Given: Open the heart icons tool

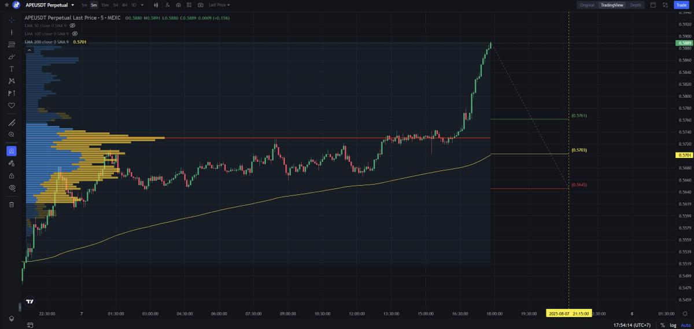Looking at the screenshot, I should pyautogui.click(x=12, y=105).
